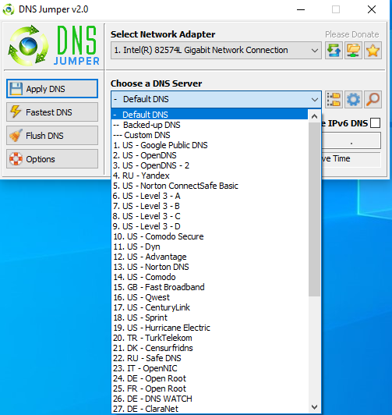This screenshot has height=415, width=392.
Task: Select US - Dyn server
Action: 210,247
